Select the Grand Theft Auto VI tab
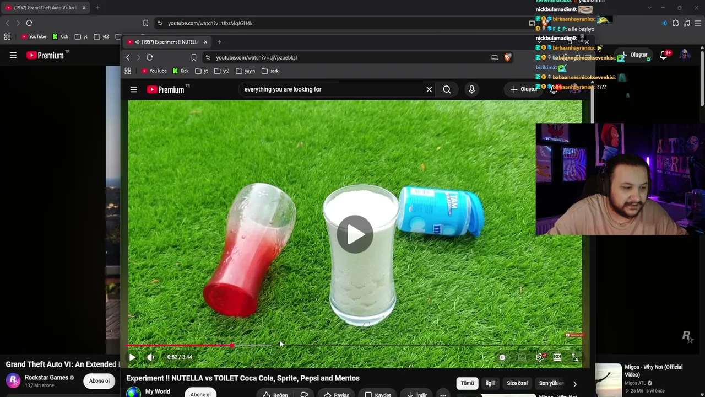705x397 pixels. (44, 8)
